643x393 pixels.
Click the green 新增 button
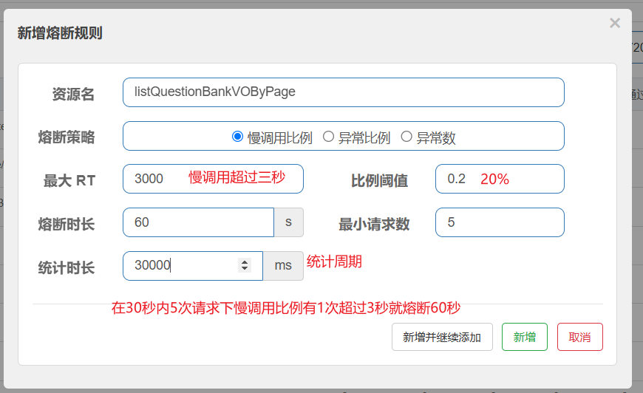pos(525,337)
